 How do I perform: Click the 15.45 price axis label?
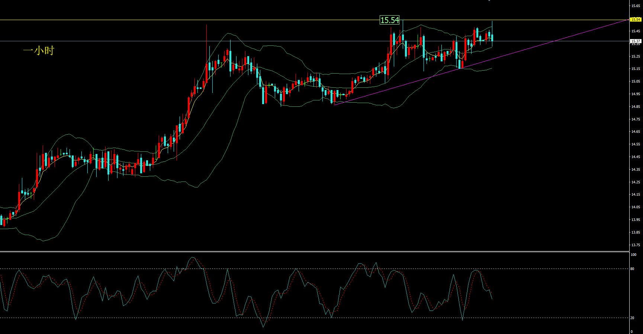pos(636,31)
